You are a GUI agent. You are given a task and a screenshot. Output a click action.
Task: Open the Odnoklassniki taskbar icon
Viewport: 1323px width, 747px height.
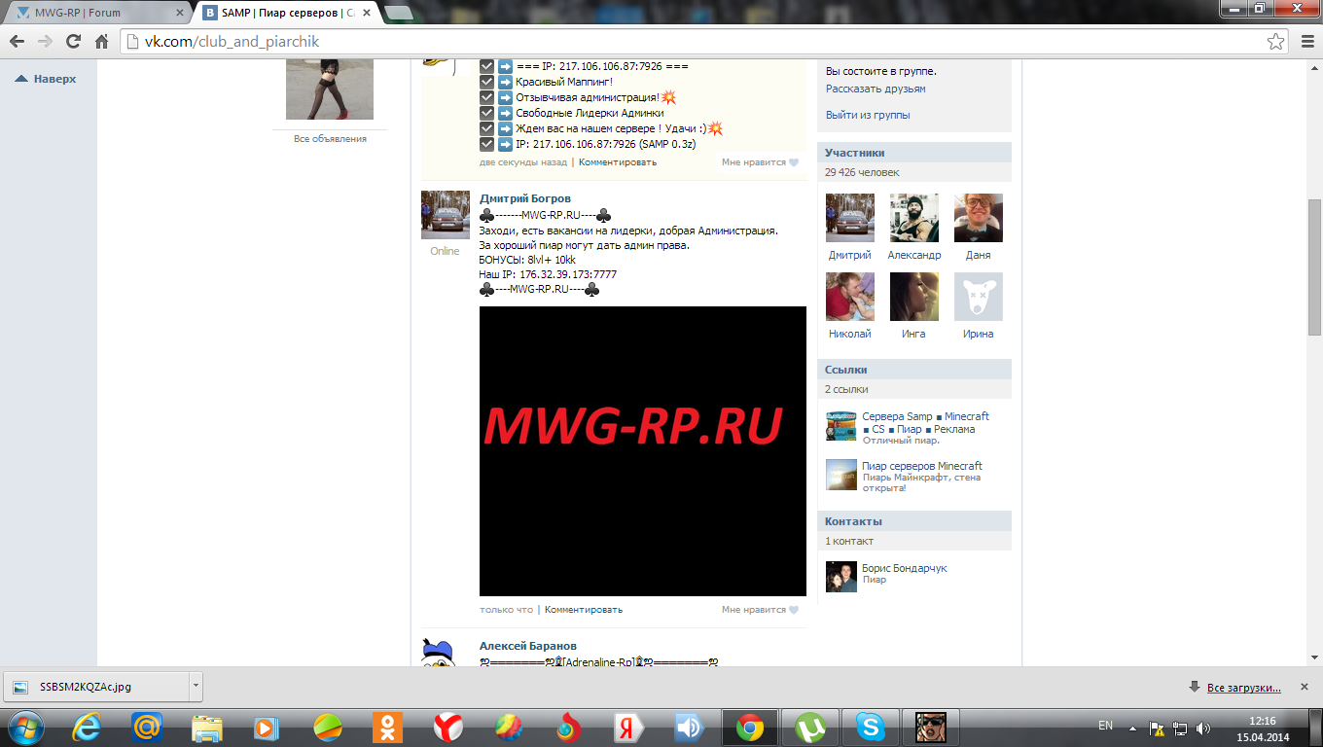click(388, 728)
